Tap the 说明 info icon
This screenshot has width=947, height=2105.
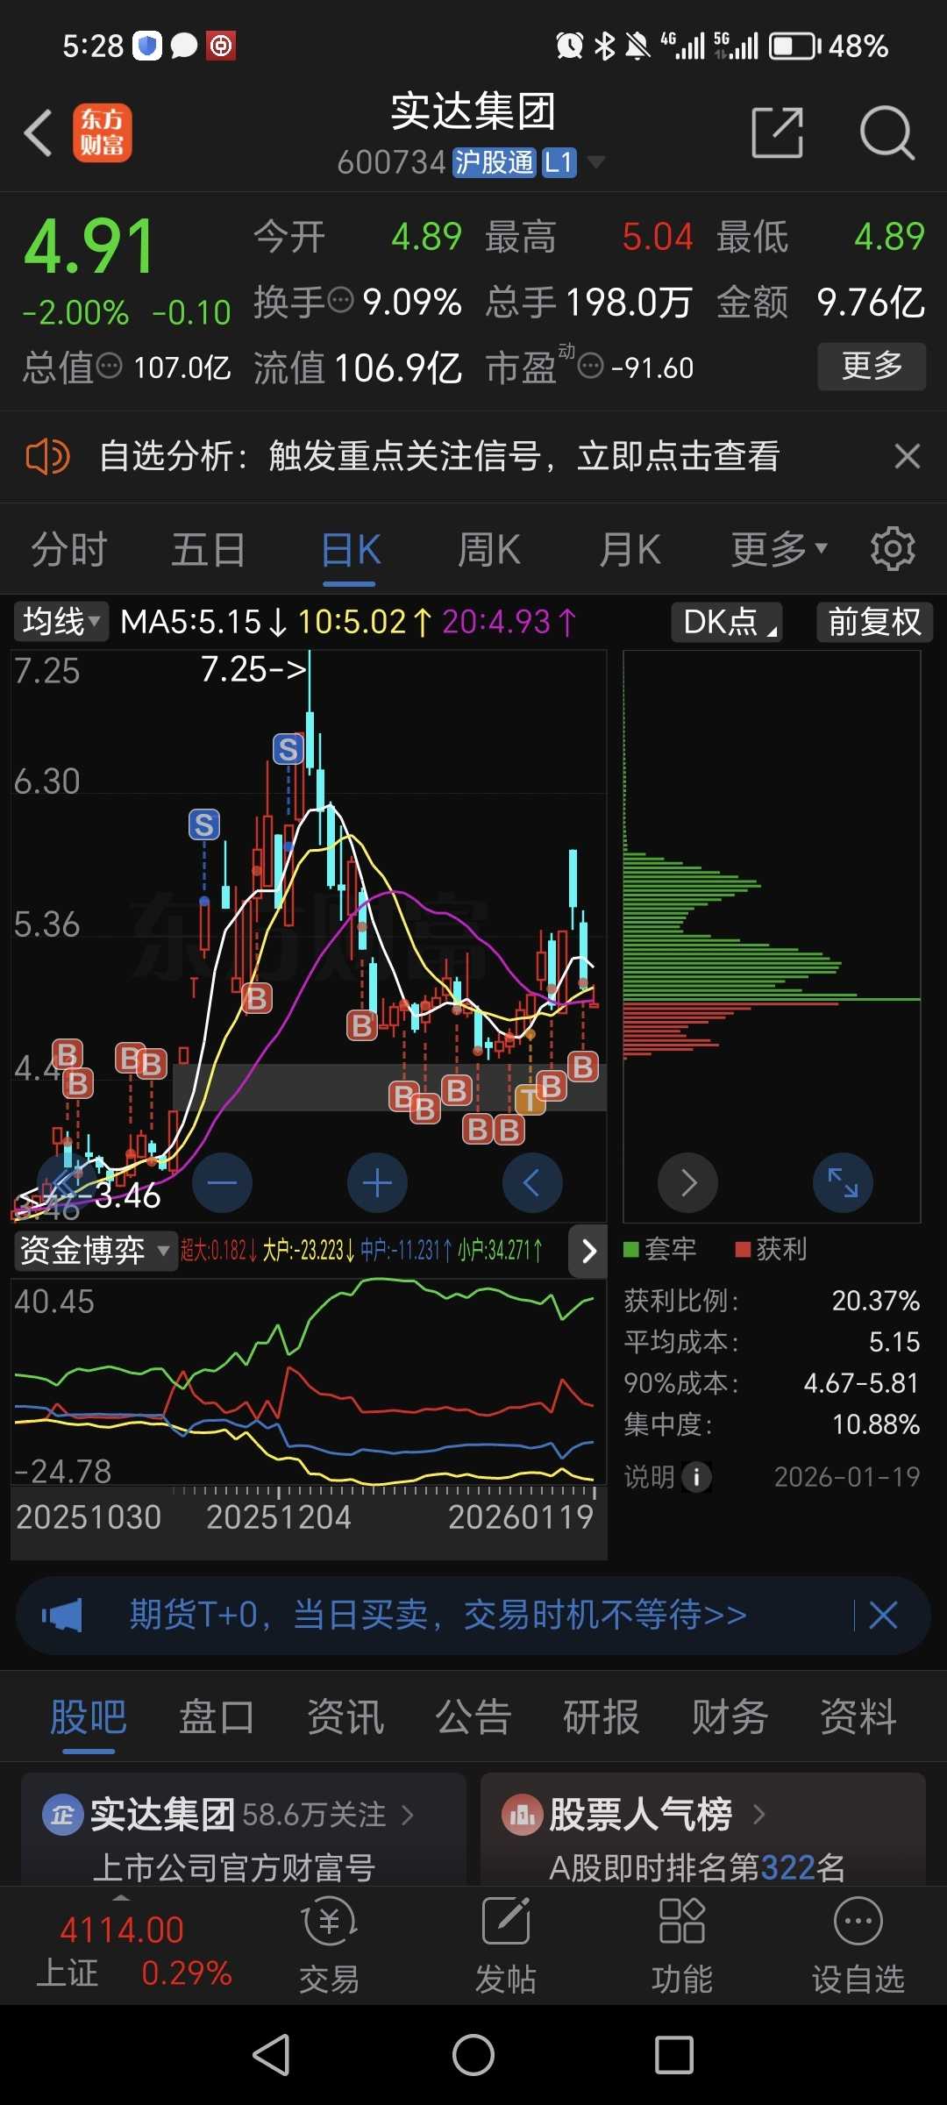pos(697,1477)
